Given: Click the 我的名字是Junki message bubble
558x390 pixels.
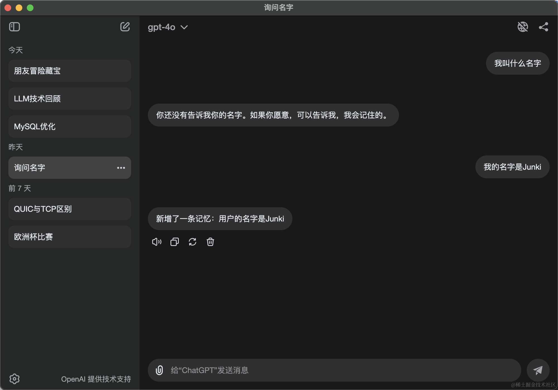Looking at the screenshot, I should (512, 167).
